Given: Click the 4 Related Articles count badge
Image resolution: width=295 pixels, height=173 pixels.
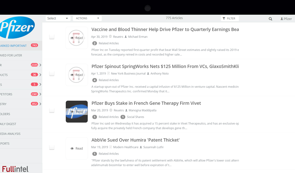Looking at the screenshot, I should coord(94,80).
